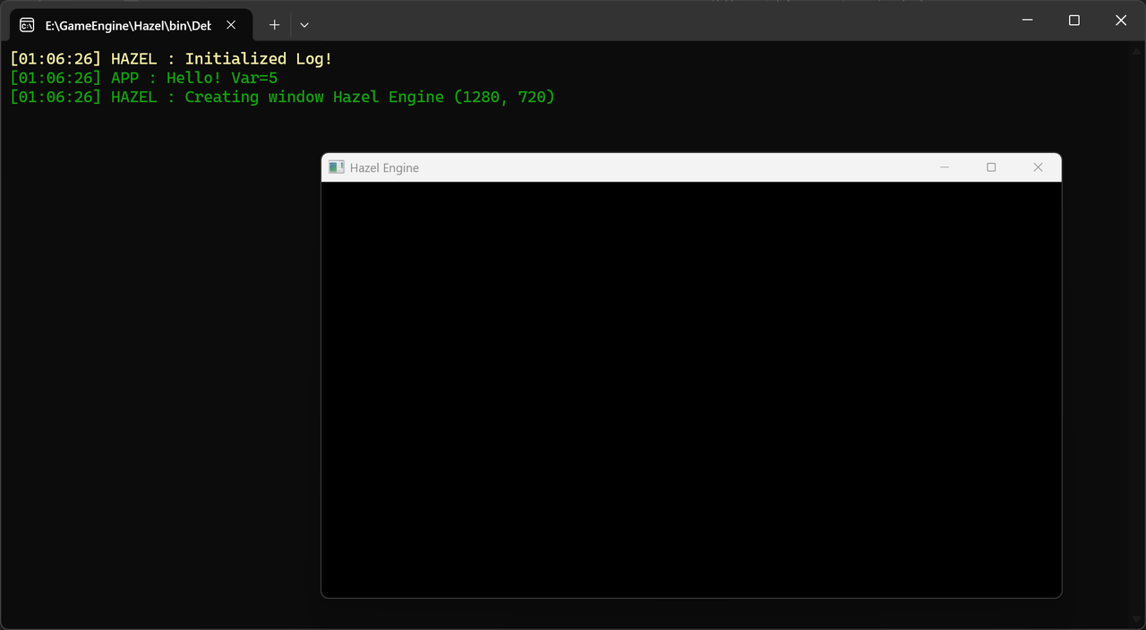The image size is (1146, 630).
Task: Close the Hazel Engine window
Action: click(x=1038, y=167)
